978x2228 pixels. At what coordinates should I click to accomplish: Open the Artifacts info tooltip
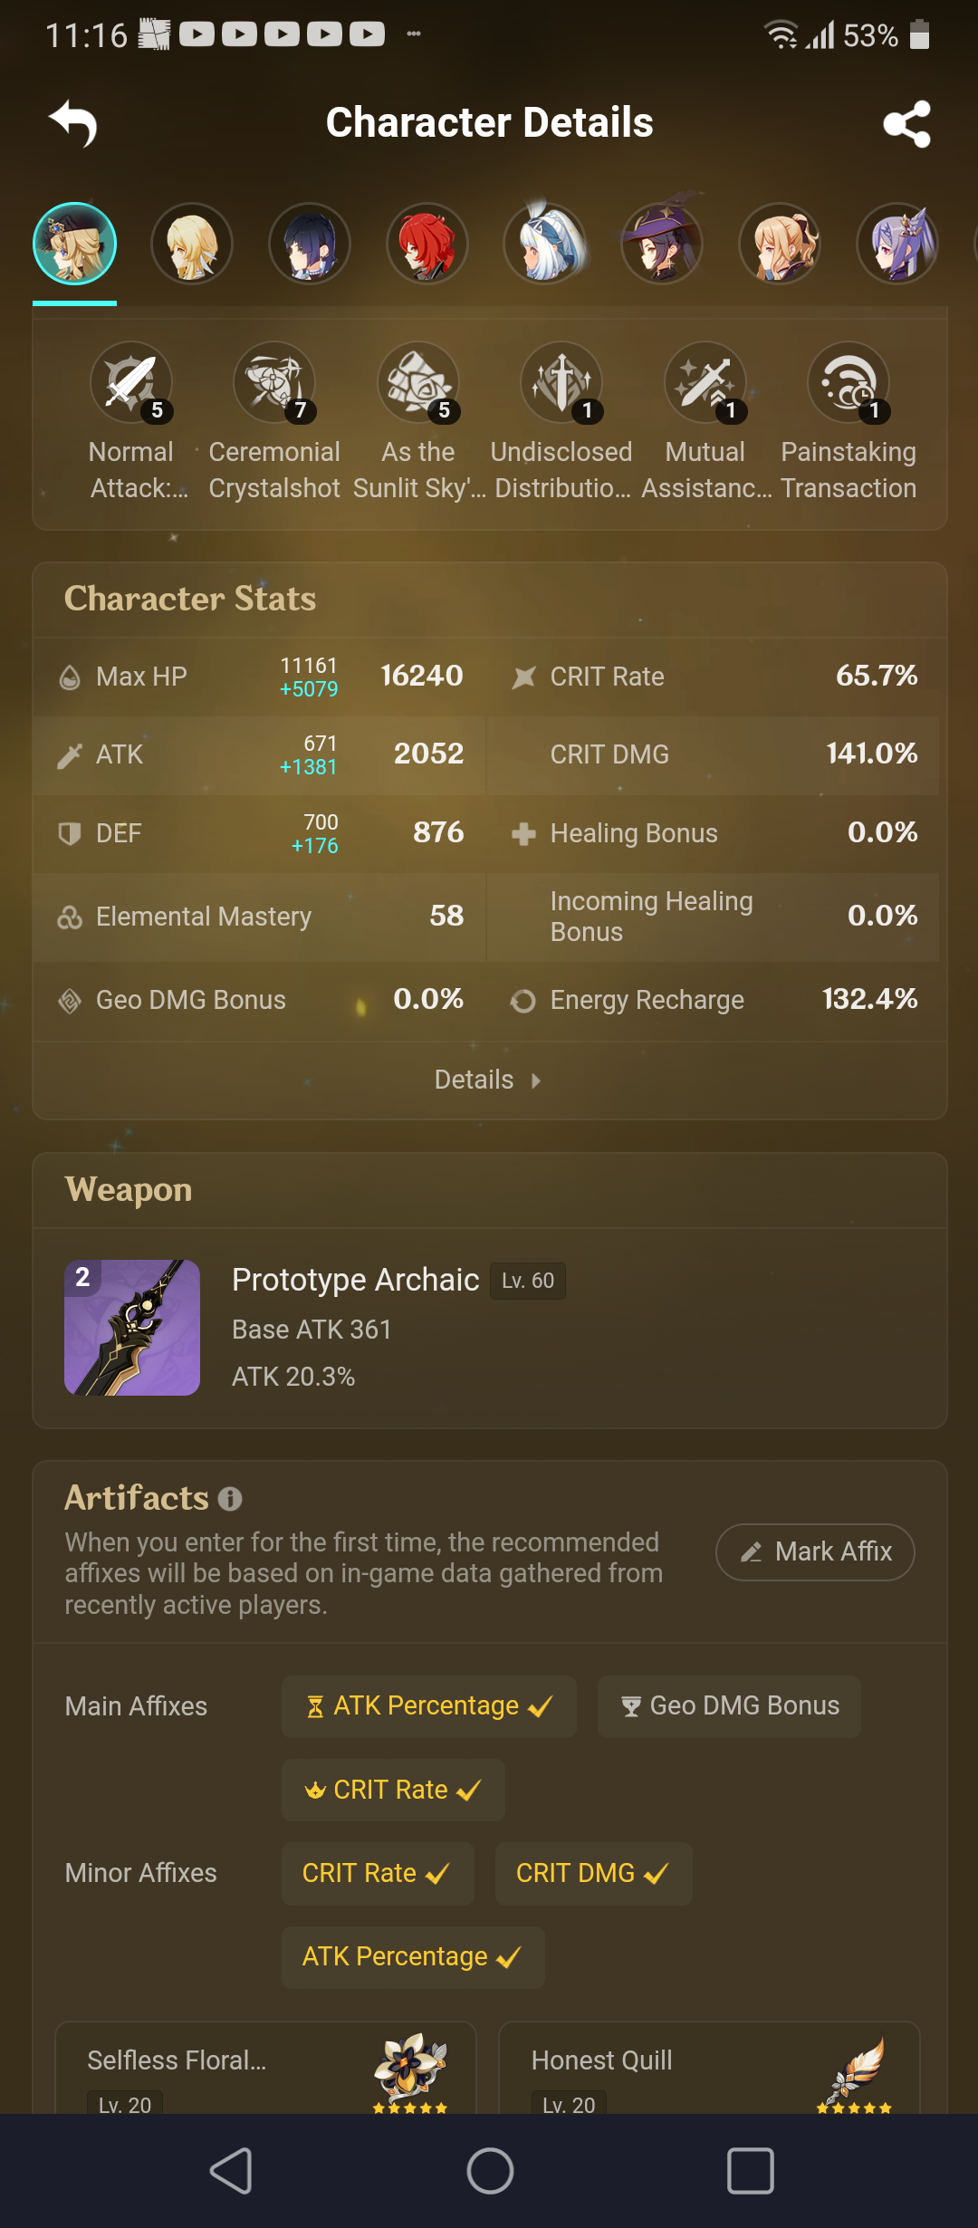tap(230, 1500)
